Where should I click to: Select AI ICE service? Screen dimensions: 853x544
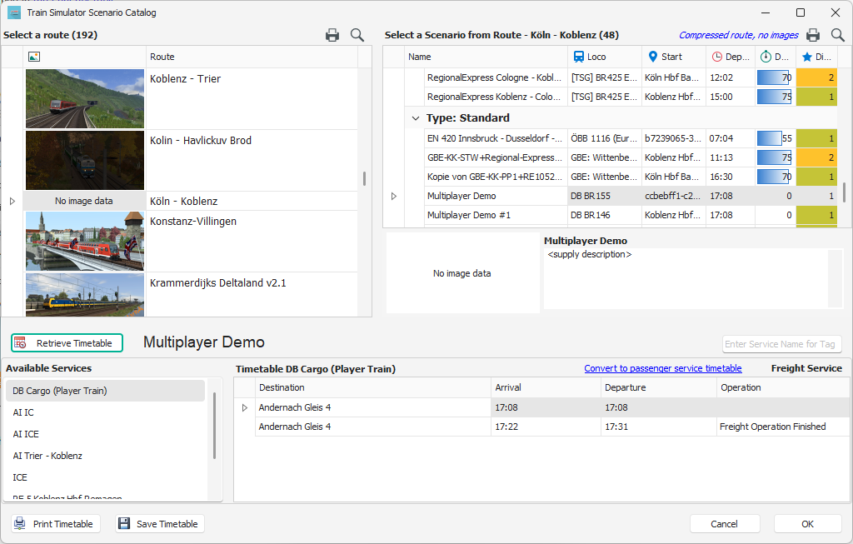click(x=106, y=434)
